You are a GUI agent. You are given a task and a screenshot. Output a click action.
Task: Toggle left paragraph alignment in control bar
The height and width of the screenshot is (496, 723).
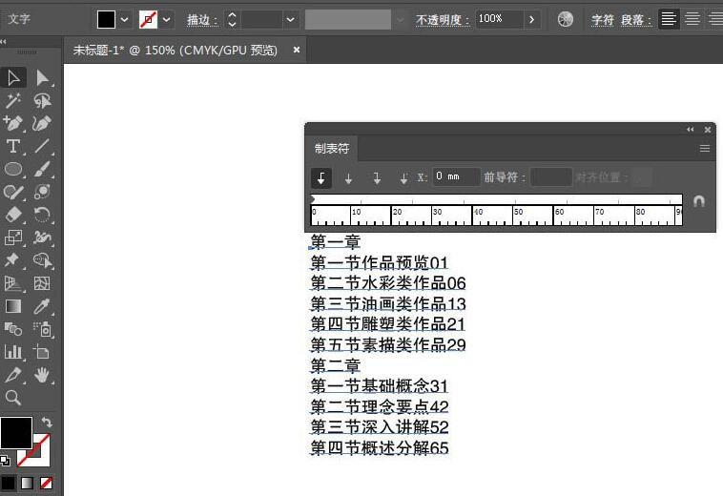(x=669, y=19)
